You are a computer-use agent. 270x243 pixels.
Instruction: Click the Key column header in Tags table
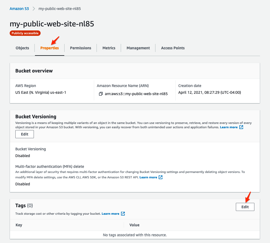(x=19, y=225)
